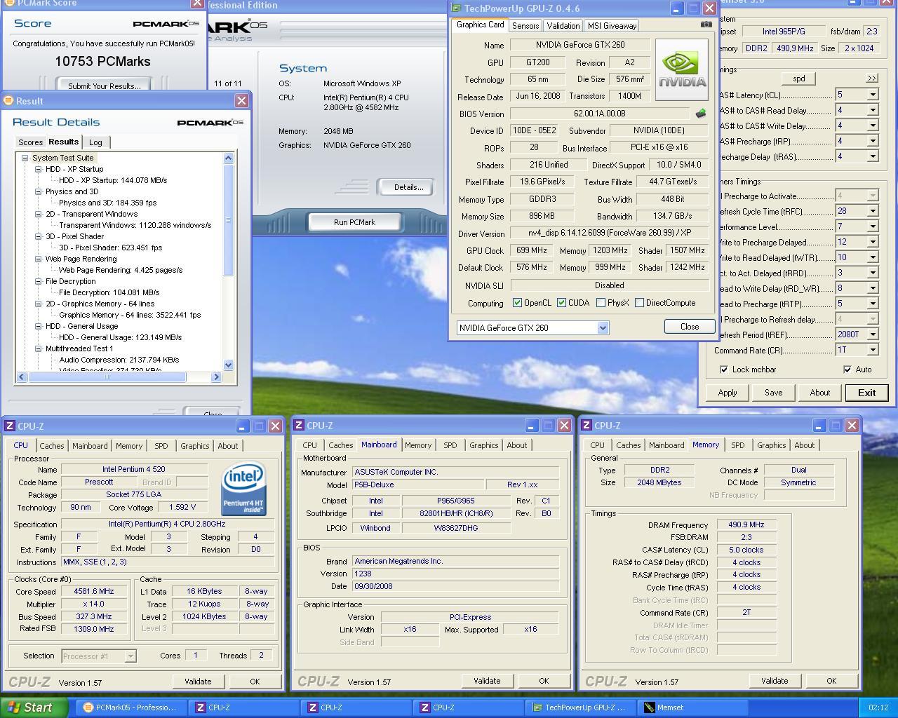Open the Graphics tab in the Mainboard CPU-Z window

[484, 445]
